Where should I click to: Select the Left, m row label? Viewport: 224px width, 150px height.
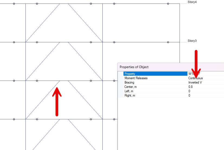[x=129, y=91]
